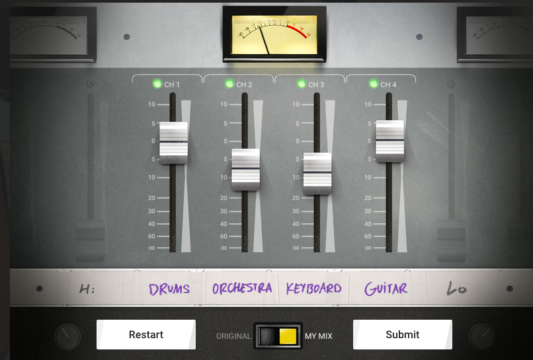This screenshot has height=360, width=533.
Task: Click the dimmed knob right of Submit
Action: 481,337
